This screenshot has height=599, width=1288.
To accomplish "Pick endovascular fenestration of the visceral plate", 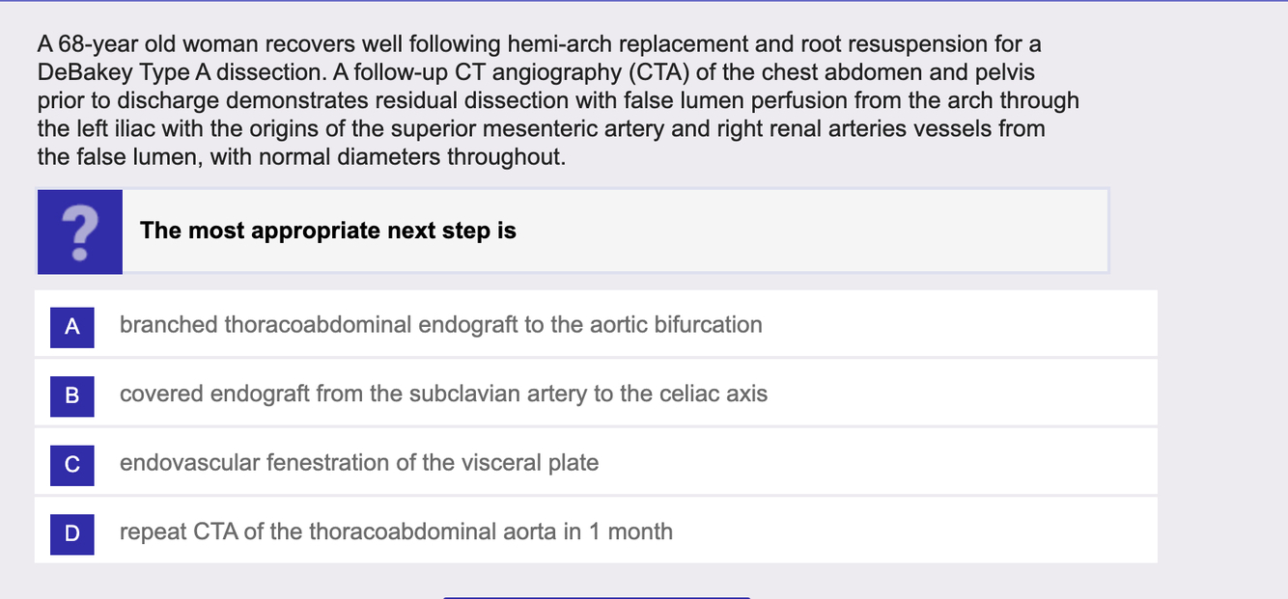I will (358, 464).
